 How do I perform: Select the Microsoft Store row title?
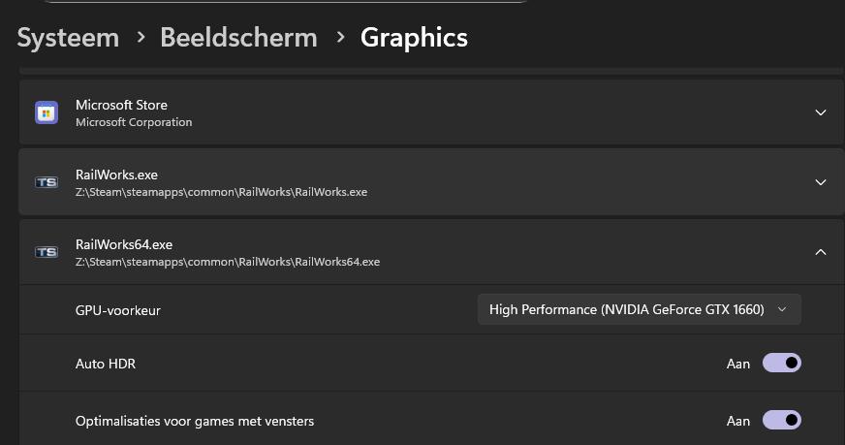[121, 105]
